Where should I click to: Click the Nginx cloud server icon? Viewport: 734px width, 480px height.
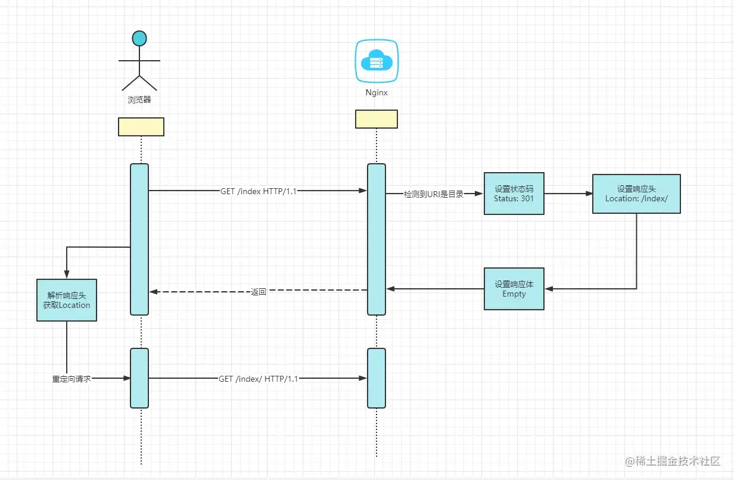[377, 61]
